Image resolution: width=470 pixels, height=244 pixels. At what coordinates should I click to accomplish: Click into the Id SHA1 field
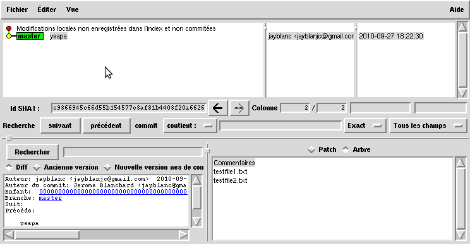129,108
